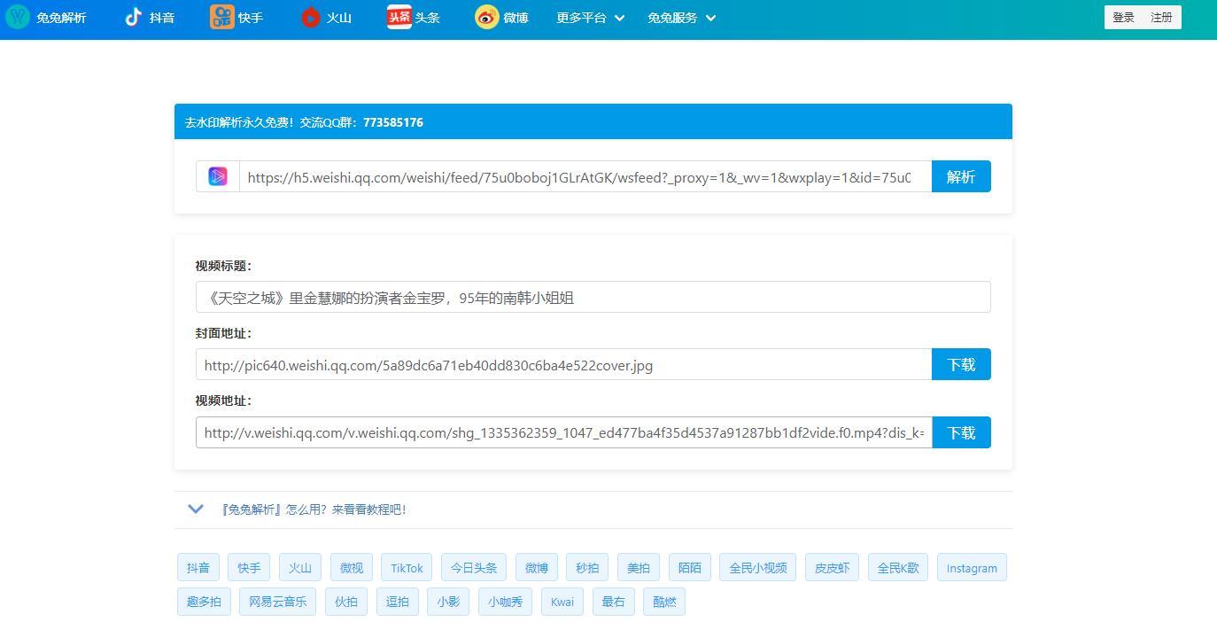Image resolution: width=1217 pixels, height=622 pixels.
Task: Select the 网易云音乐 platform tag
Action: (x=277, y=602)
